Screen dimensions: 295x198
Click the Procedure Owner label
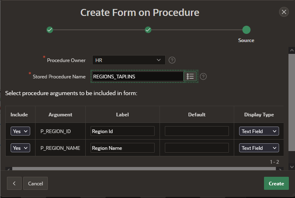(x=66, y=60)
